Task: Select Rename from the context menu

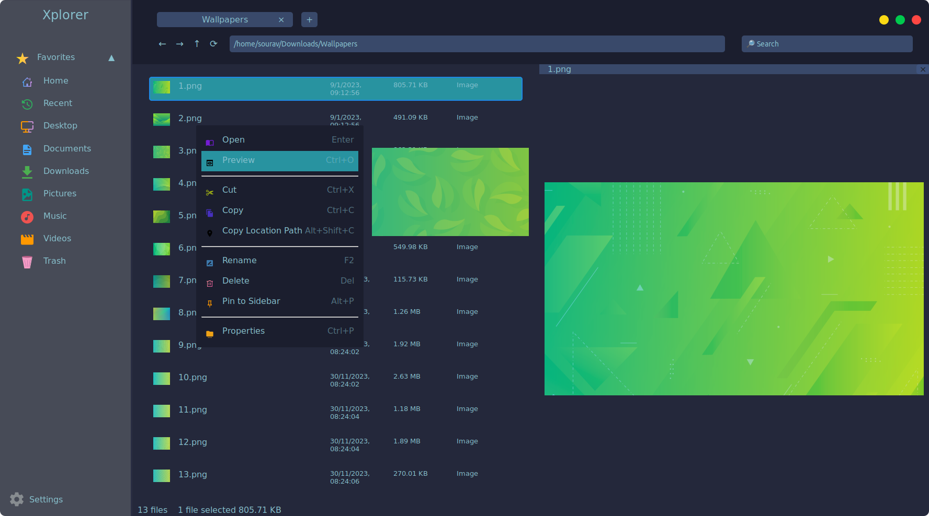Action: (x=240, y=260)
